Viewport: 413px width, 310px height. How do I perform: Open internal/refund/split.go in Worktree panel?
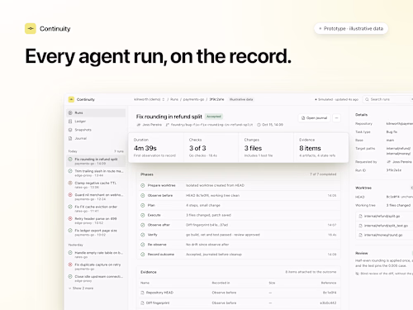(384, 216)
